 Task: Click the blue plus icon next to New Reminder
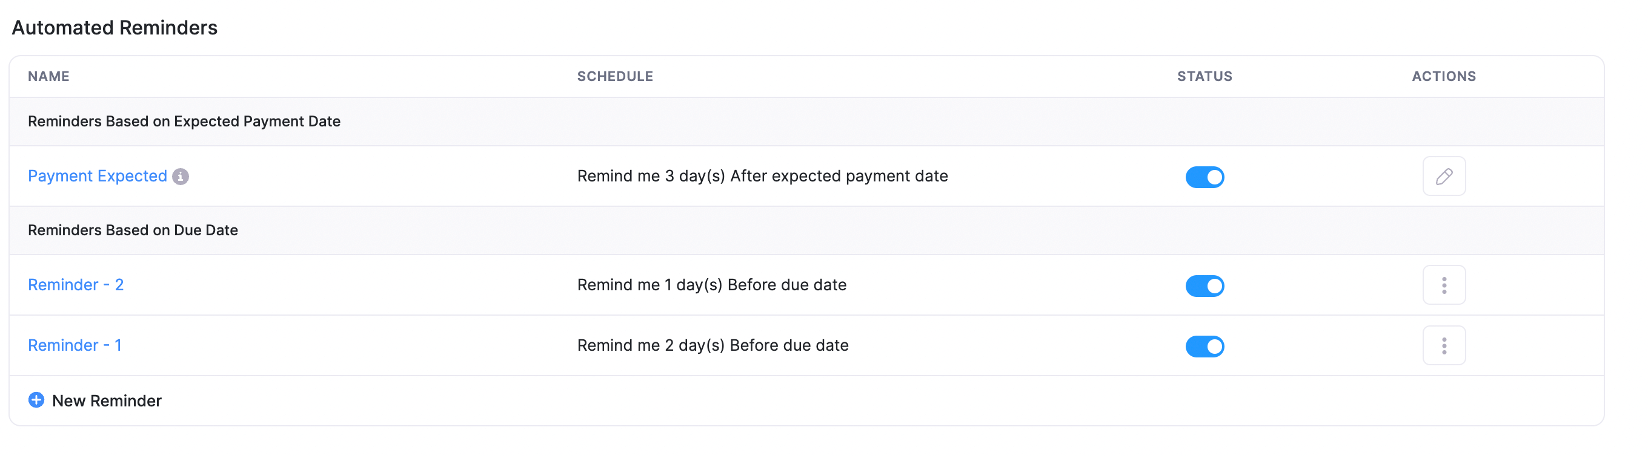click(x=36, y=400)
